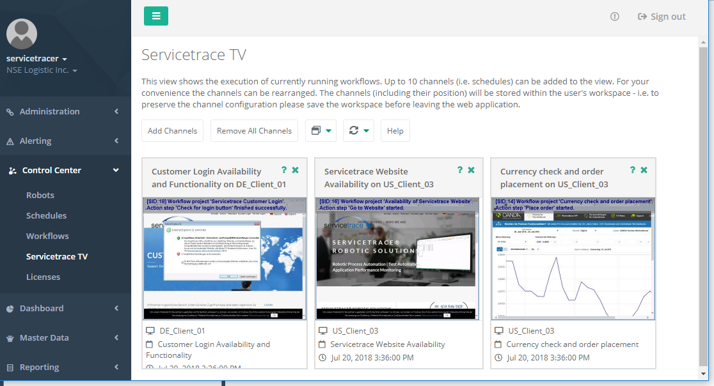Open Currency check channel video thumbnail
714x386 pixels.
pos(573,258)
